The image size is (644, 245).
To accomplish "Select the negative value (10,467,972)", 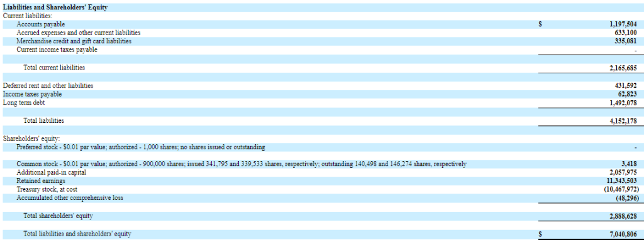I will (621, 190).
